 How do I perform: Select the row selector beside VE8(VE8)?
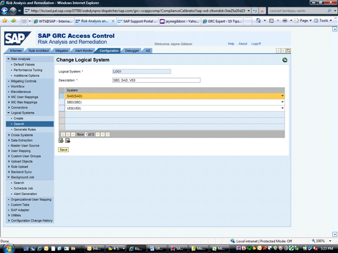[x=62, y=108]
